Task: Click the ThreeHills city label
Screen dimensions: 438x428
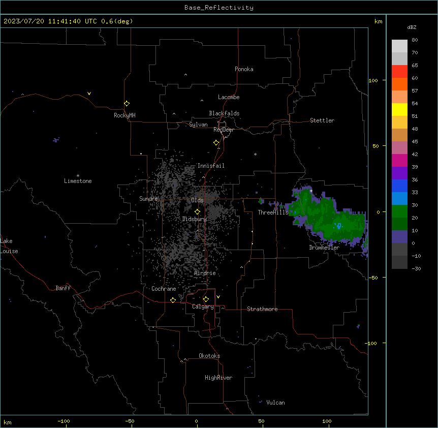Action: (273, 212)
